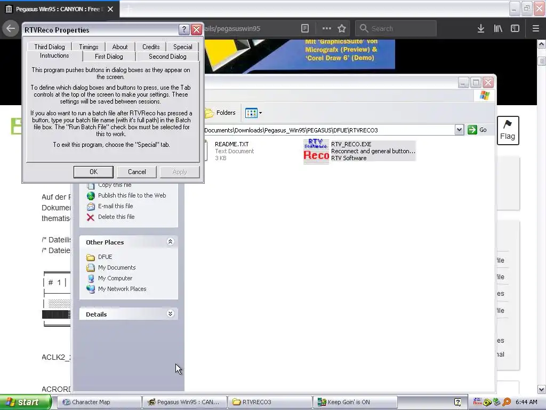Screen dimensions: 546x410
Task: Select the README.TXT file
Action: coord(231,144)
